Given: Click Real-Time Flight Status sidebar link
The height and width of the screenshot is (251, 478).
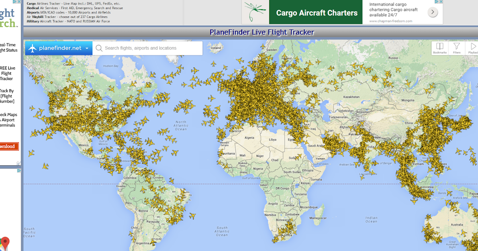Looking at the screenshot, I should point(8,47).
